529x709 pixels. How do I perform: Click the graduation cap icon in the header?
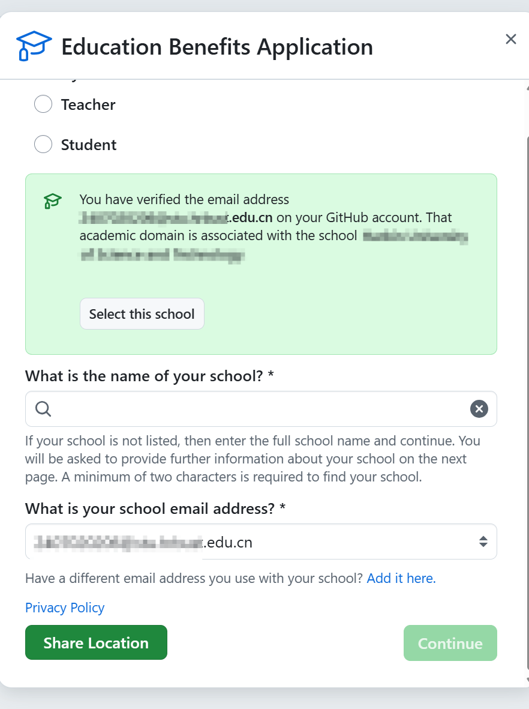tap(34, 46)
